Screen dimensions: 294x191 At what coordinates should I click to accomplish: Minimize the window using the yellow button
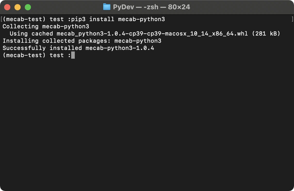point(18,7)
